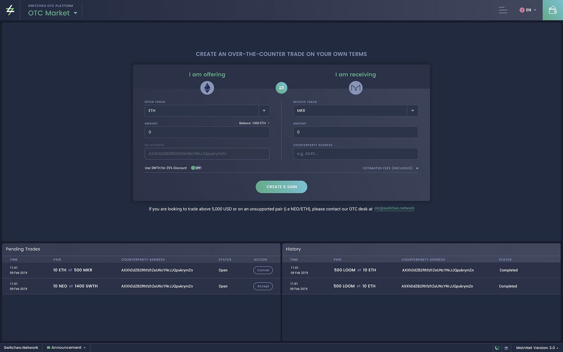The image size is (563, 352).
Task: Open the otc@switcheo.network email link
Action: [394, 208]
